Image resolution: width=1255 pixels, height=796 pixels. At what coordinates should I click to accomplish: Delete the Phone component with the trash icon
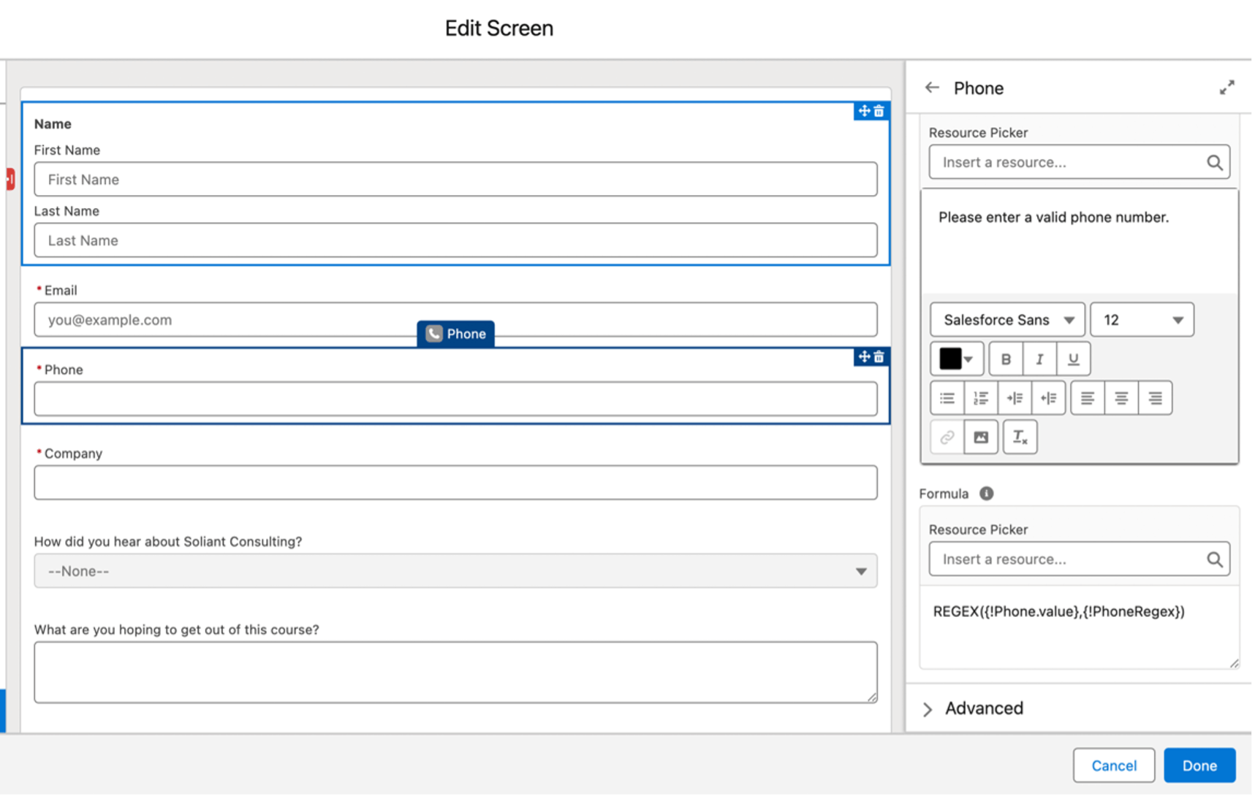coord(881,356)
